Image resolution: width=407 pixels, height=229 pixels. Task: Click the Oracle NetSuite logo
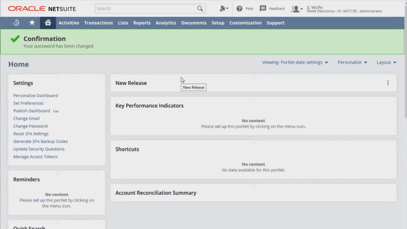(x=42, y=9)
